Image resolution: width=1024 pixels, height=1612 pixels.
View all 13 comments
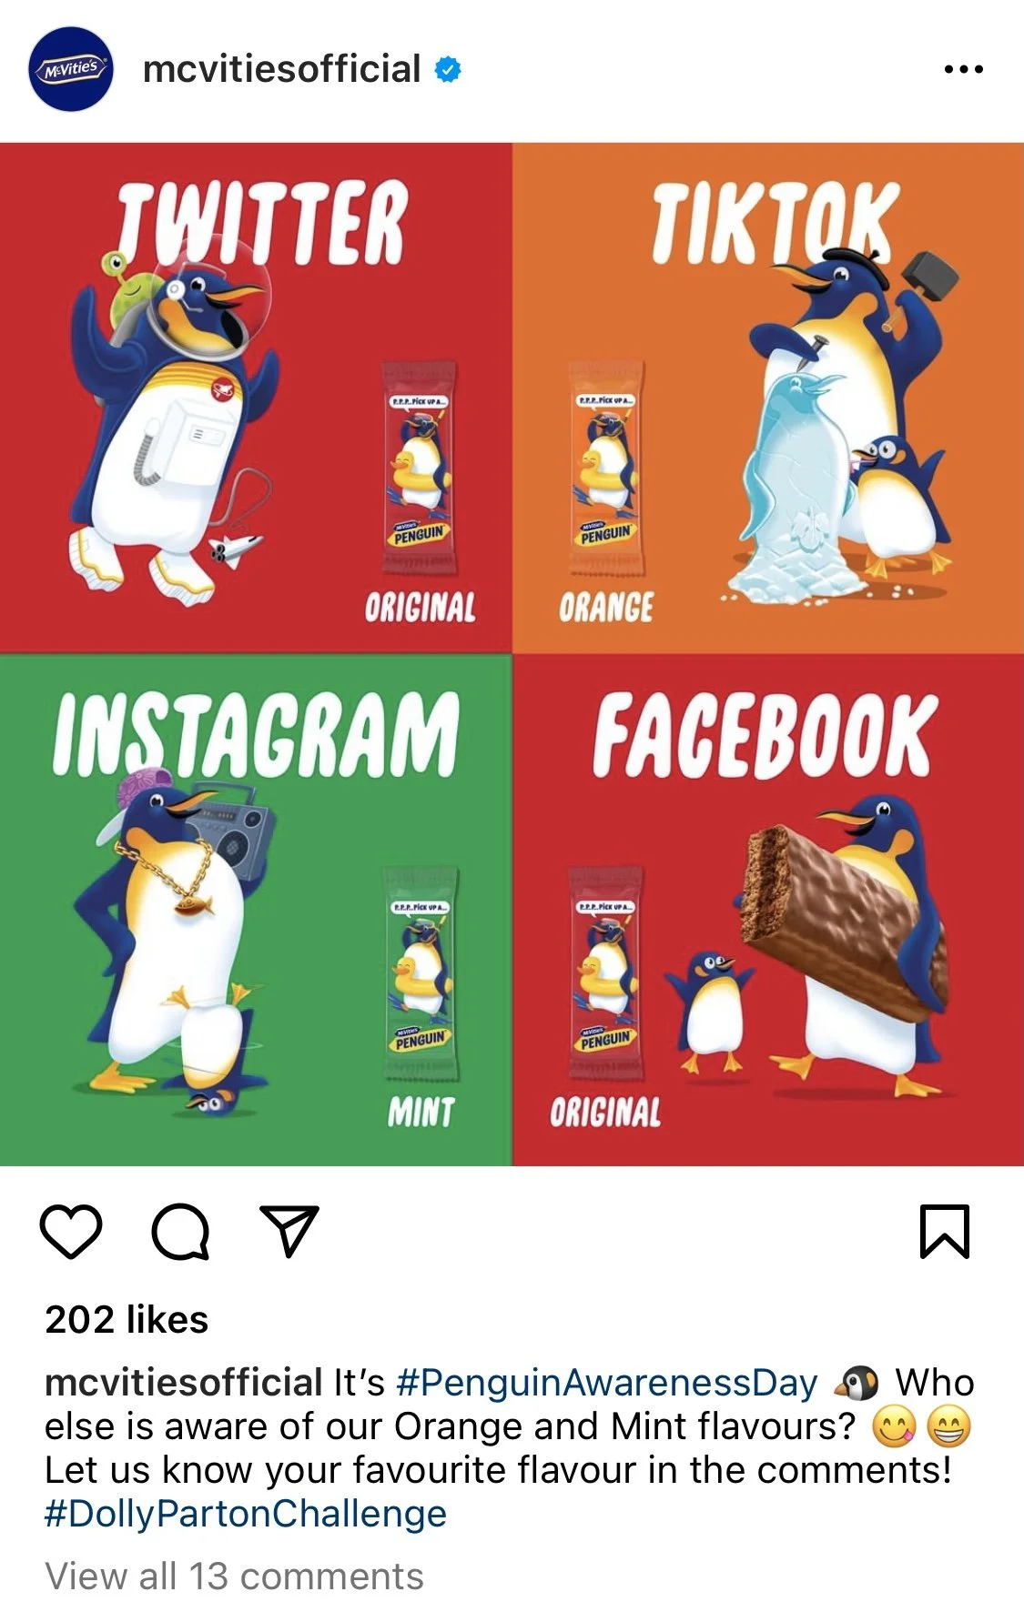pos(235,1577)
